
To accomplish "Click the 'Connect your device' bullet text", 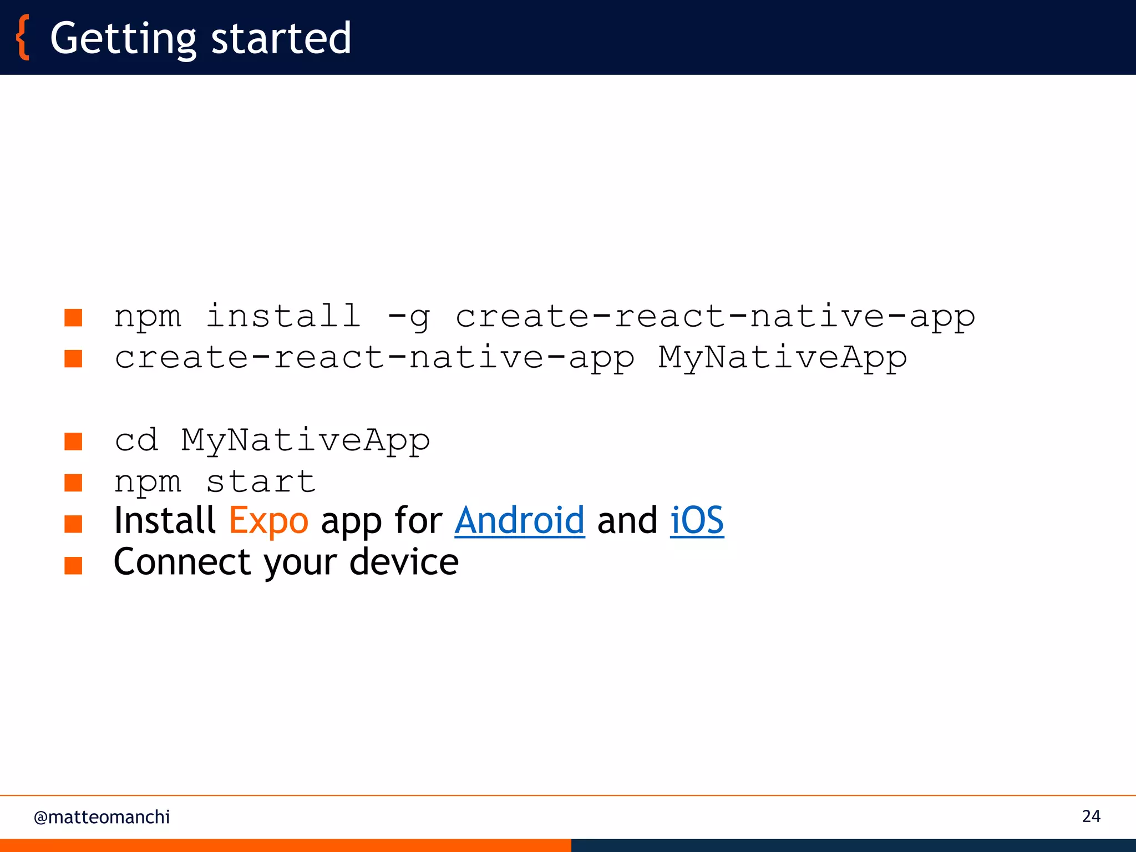I will click(286, 562).
